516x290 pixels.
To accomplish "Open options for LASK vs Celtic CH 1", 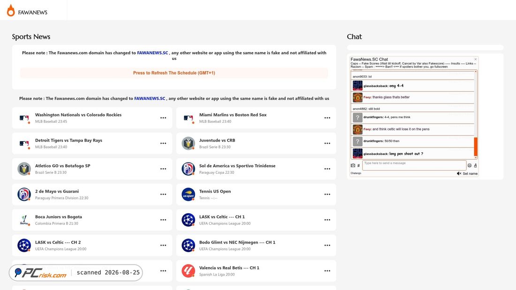I will (x=327, y=220).
